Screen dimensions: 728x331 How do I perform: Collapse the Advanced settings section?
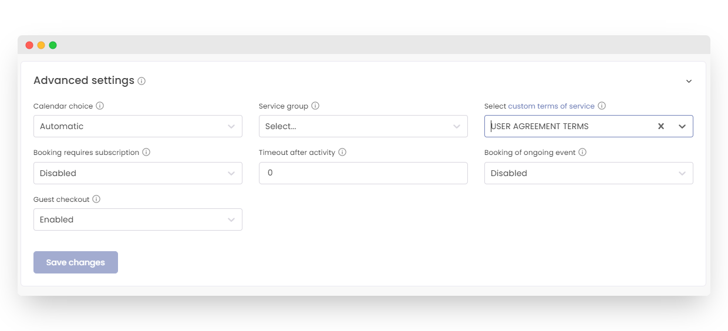click(x=689, y=81)
